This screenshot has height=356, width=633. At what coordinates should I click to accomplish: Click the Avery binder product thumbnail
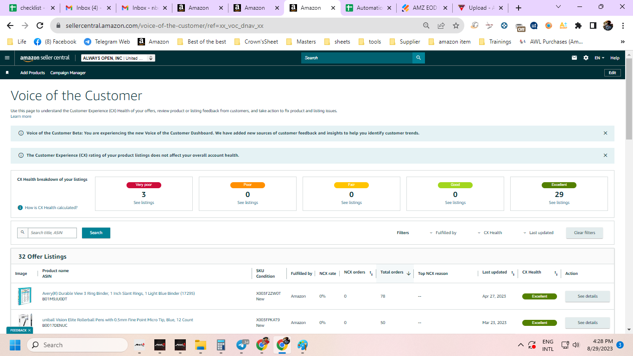coord(24,296)
